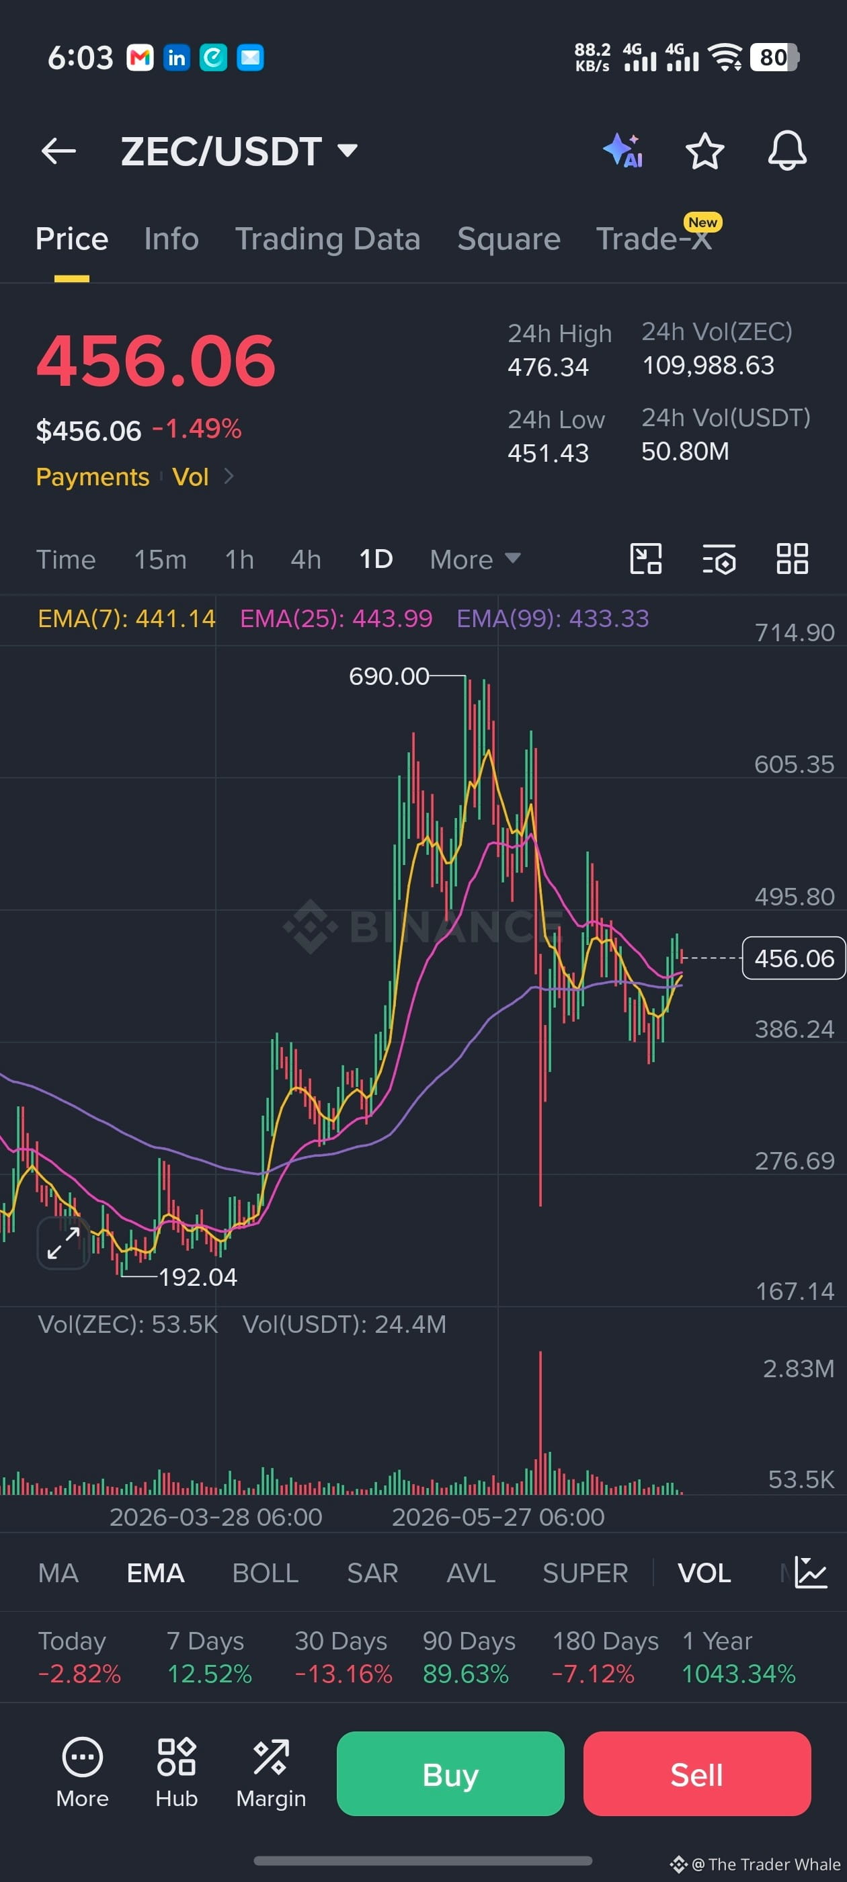847x1882 pixels.
Task: Tap the Vol(ZEC): 53.5K label
Action: (128, 1325)
